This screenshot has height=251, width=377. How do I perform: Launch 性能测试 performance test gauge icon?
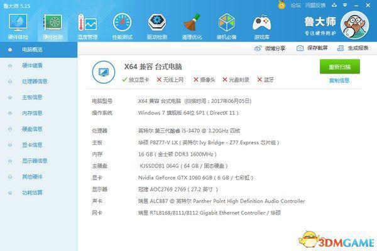point(123,27)
